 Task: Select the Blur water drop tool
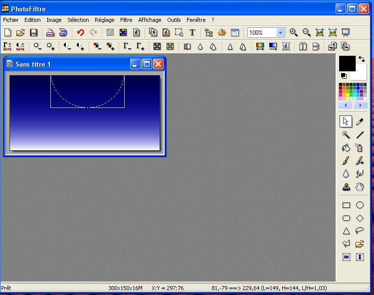(x=346, y=174)
